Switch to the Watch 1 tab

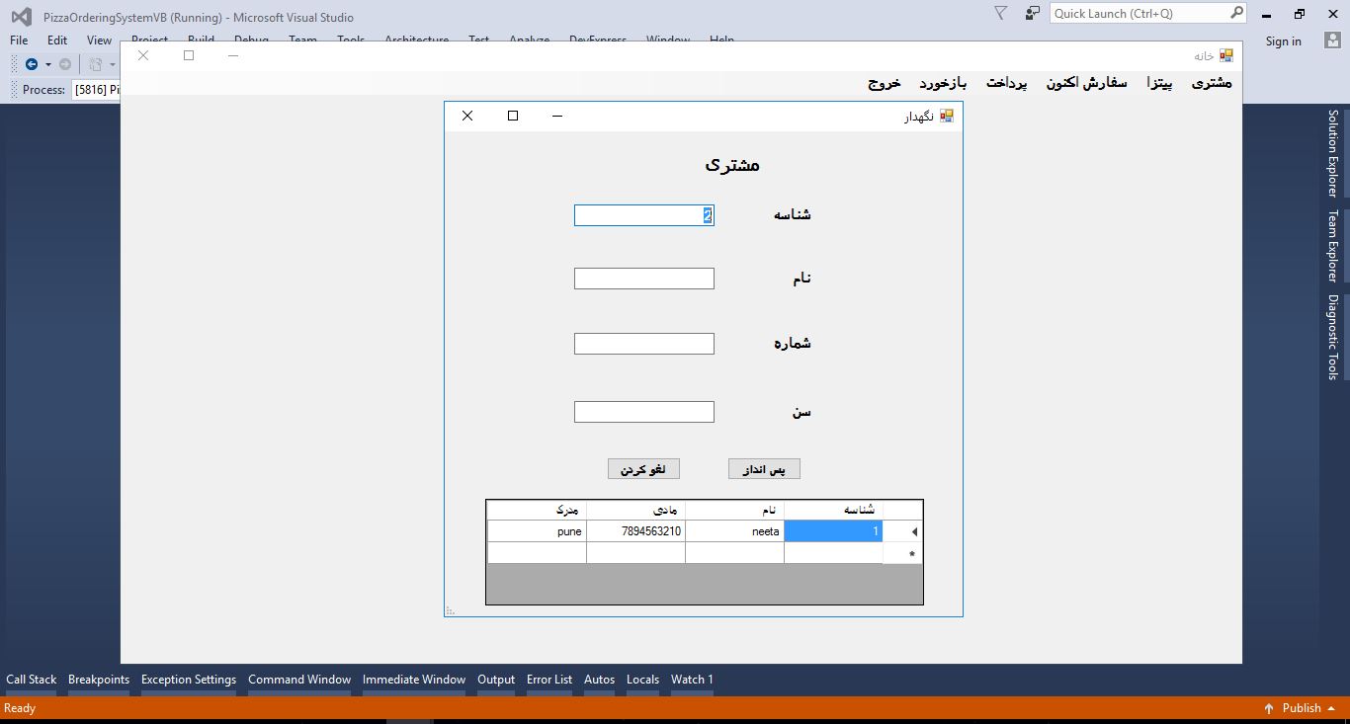[692, 680]
